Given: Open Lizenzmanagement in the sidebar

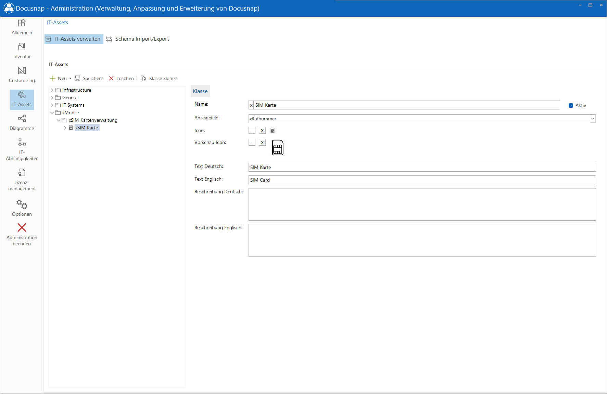Looking at the screenshot, I should (x=22, y=180).
